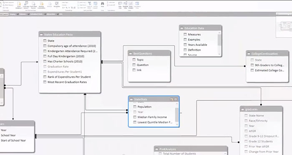The image size is (292, 155).
Task: Select the PreKAnalysis table title bar
Action: pyautogui.click(x=191, y=149)
